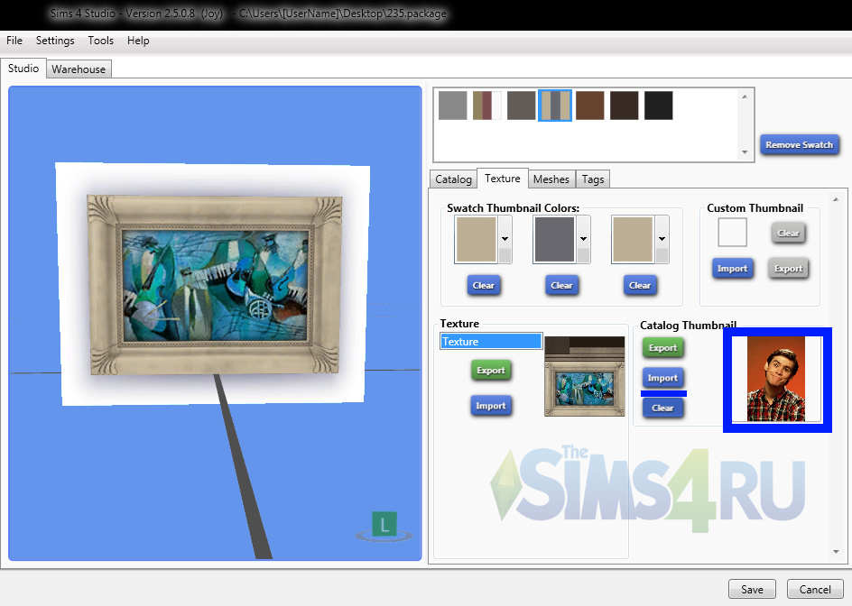
Task: Select the brown swatch in the list
Action: tap(589, 106)
